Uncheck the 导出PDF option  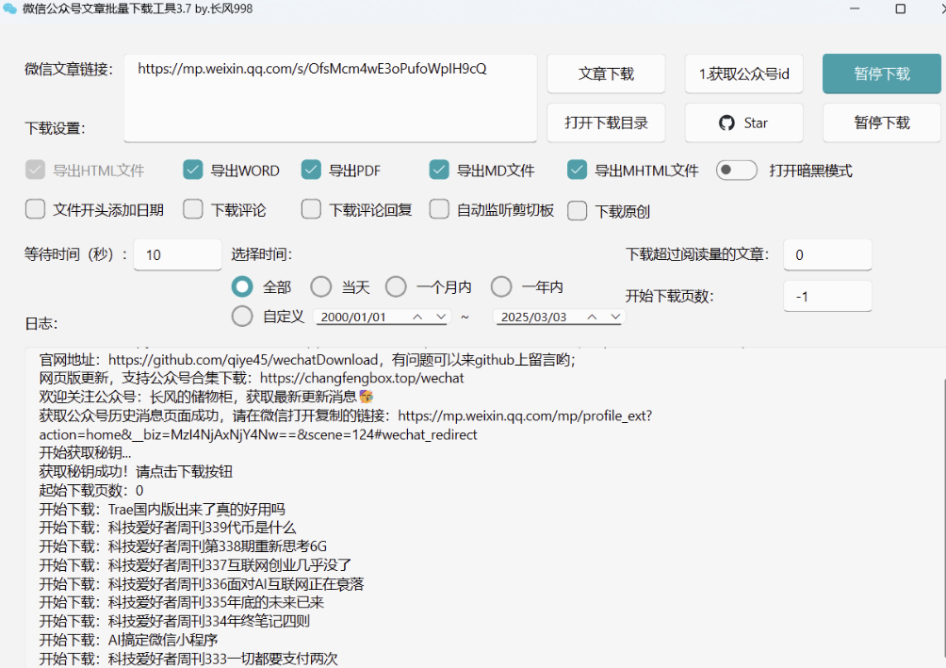(x=311, y=171)
